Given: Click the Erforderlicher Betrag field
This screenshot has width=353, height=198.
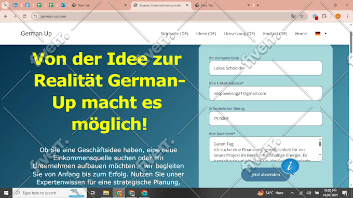Looking at the screenshot, I should click(x=265, y=119).
